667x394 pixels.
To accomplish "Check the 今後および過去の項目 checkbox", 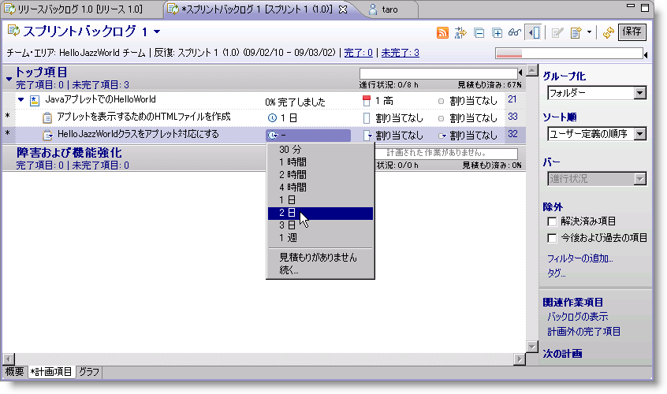I will [x=552, y=238].
